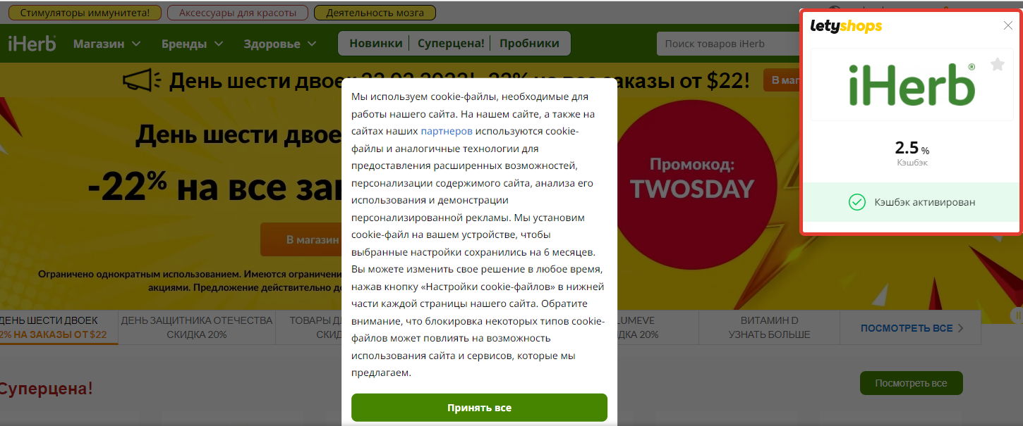
Task: Open the партнеров link in cookie notice
Action: (x=447, y=131)
